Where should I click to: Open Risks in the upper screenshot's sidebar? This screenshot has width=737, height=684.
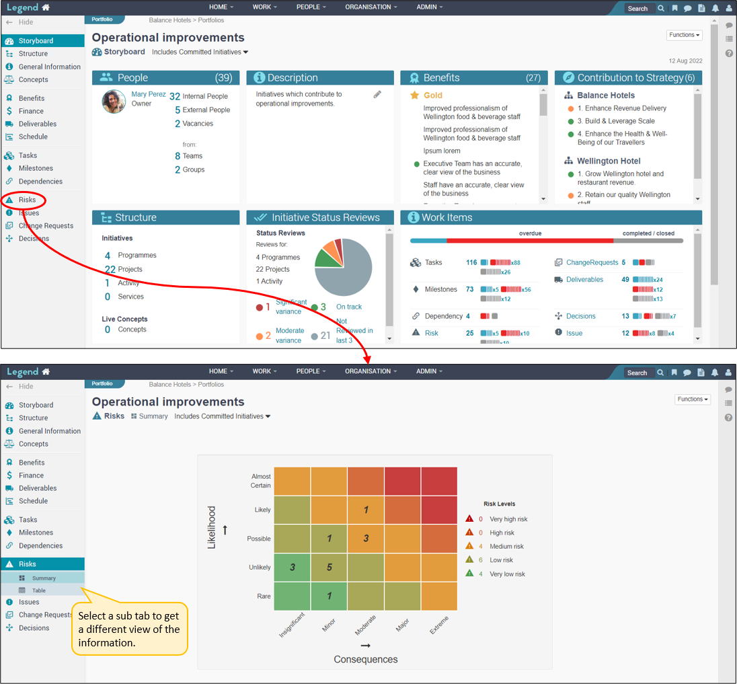coord(27,200)
